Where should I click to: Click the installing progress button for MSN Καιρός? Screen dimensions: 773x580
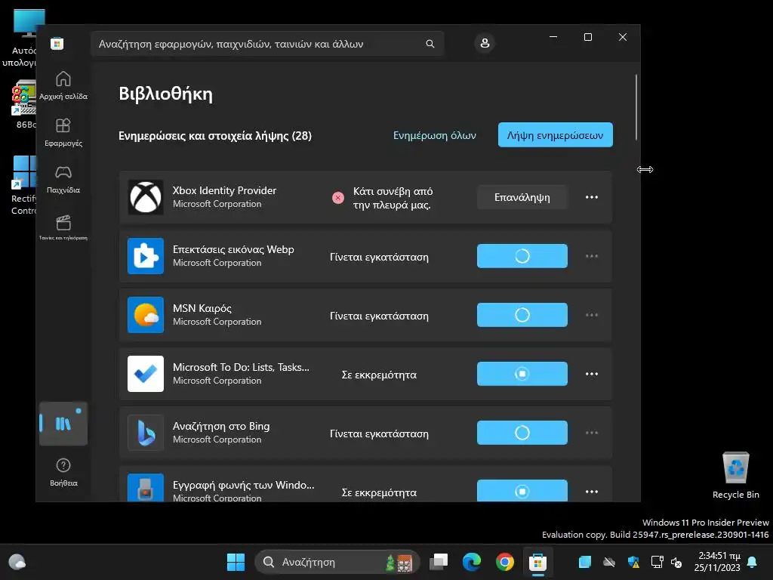point(522,315)
